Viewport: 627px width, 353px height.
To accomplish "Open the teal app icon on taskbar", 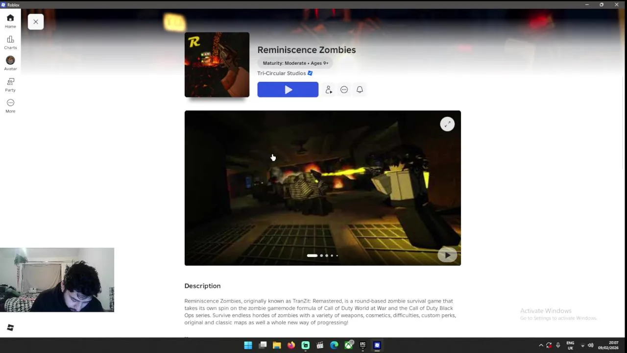I will click(x=306, y=345).
